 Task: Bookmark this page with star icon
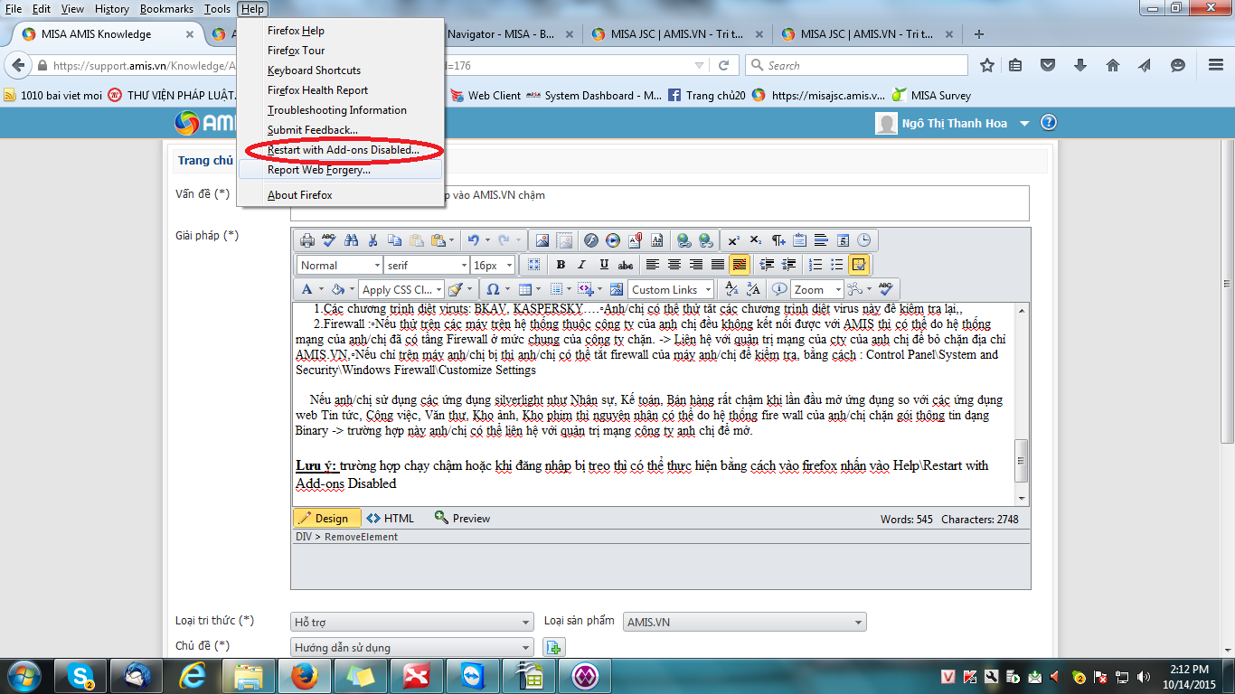[x=987, y=65]
